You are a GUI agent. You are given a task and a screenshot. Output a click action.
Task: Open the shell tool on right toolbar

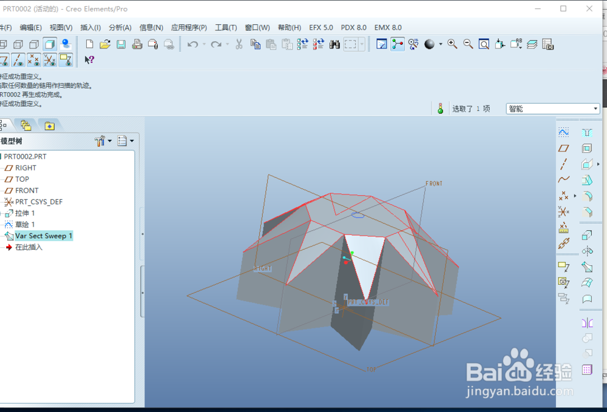point(587,148)
